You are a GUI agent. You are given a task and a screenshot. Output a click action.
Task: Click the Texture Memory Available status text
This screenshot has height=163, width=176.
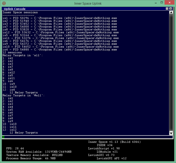(x=34, y=155)
